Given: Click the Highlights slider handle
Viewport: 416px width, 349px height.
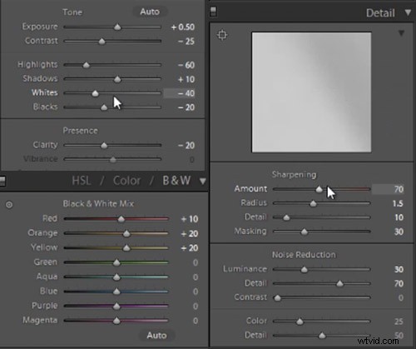Looking at the screenshot, I should (x=87, y=65).
